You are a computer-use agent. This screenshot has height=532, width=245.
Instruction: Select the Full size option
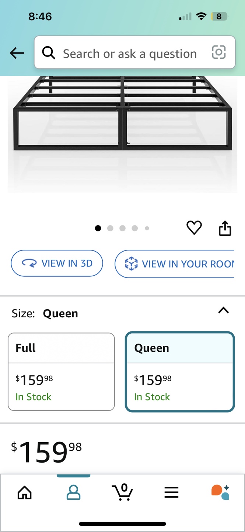click(61, 372)
